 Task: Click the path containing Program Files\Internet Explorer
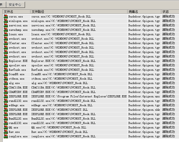79,96
